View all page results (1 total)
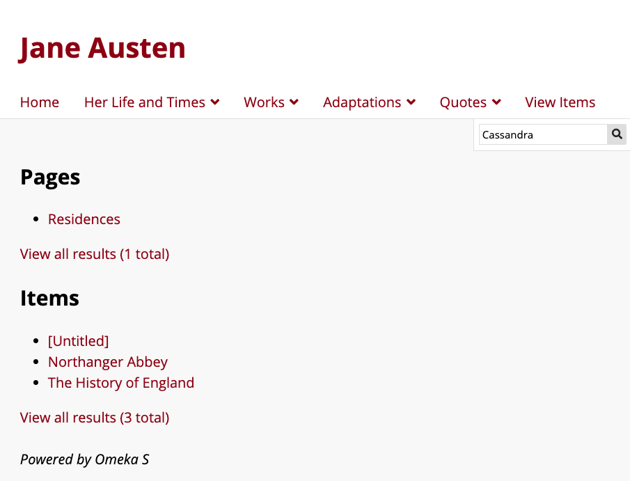This screenshot has width=630, height=481. pos(95,254)
